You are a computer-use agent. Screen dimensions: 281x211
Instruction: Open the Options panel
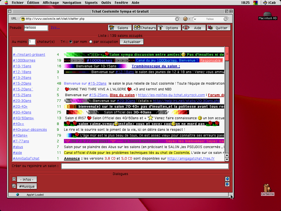(x=169, y=28)
